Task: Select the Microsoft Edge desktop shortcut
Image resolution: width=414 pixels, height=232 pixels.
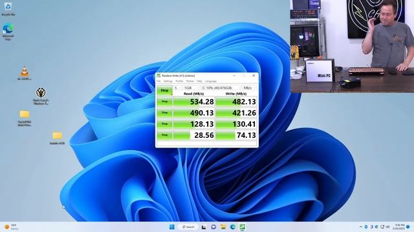Action: tap(8, 32)
